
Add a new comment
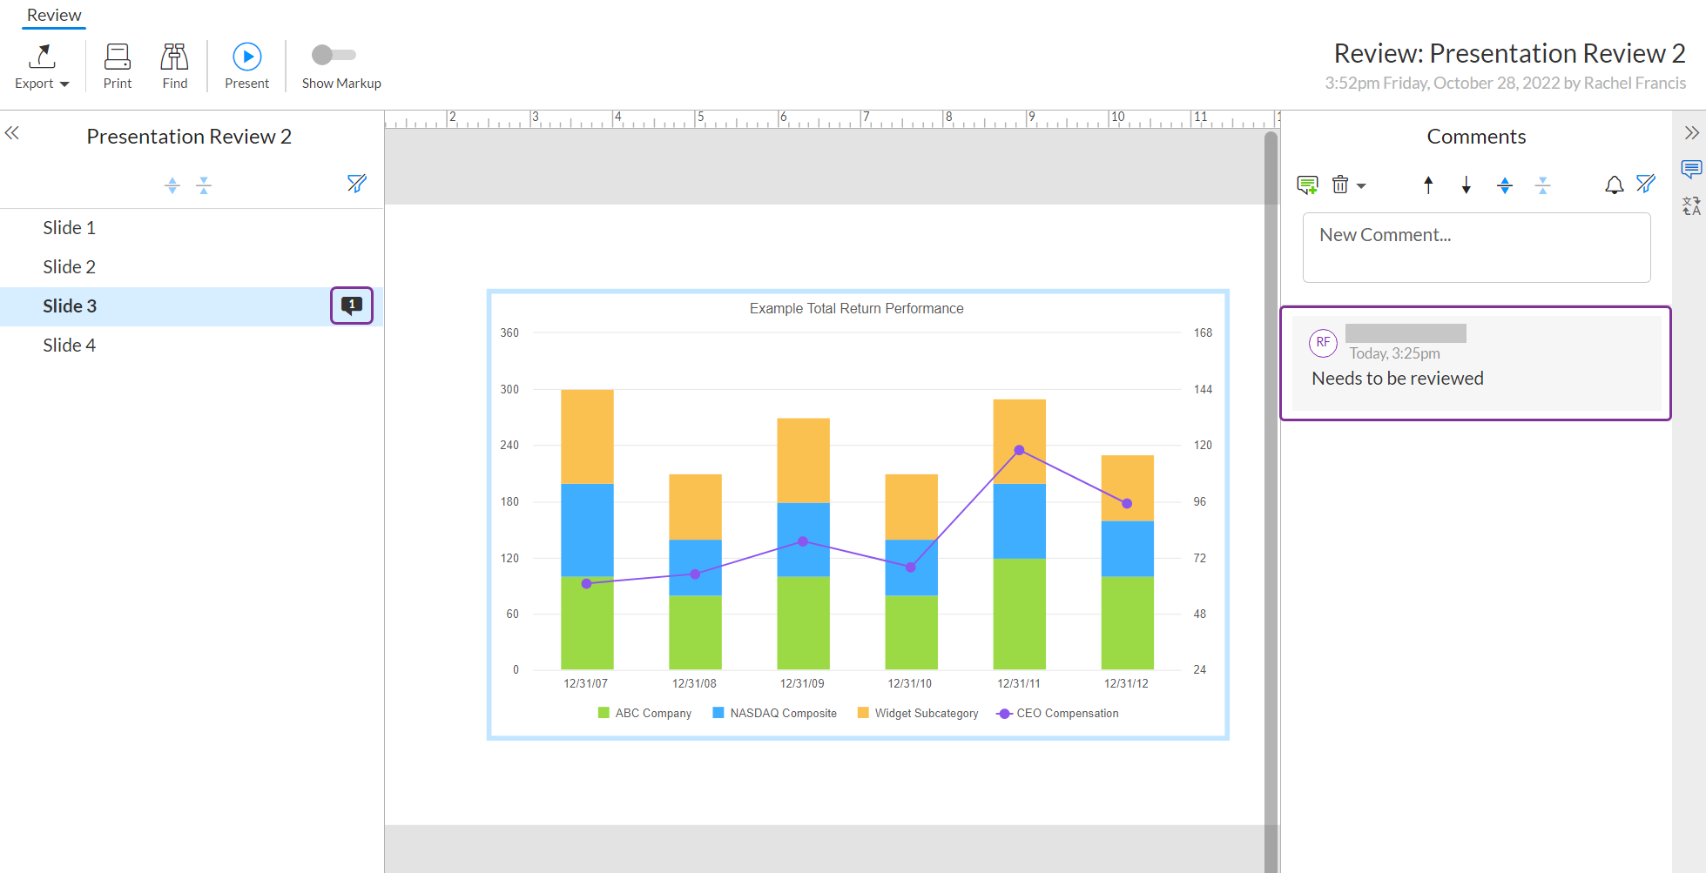pyautogui.click(x=1306, y=185)
